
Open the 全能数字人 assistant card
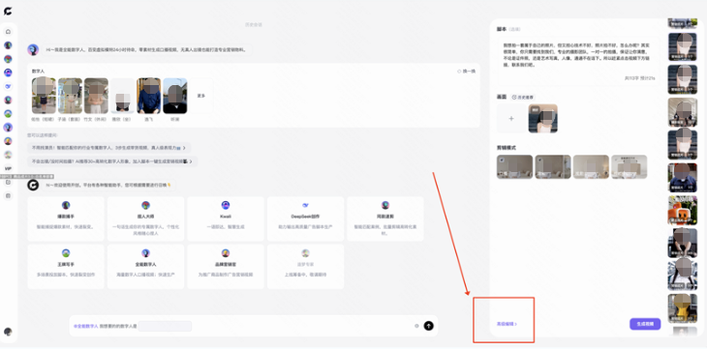(x=145, y=267)
